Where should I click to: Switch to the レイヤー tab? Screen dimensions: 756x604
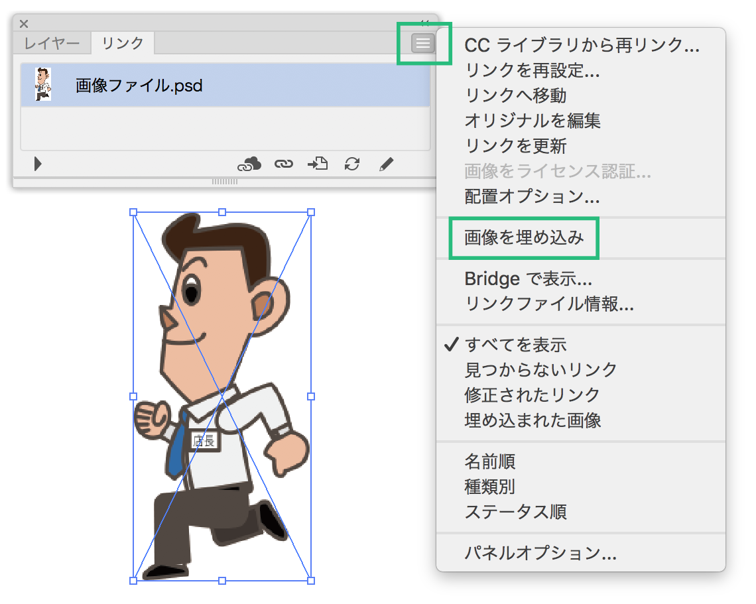[51, 43]
